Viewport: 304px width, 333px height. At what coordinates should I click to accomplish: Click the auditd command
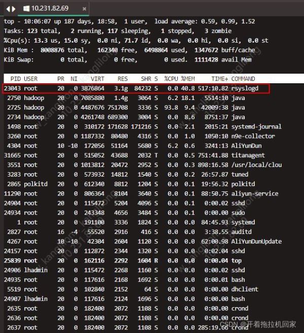click(242, 231)
